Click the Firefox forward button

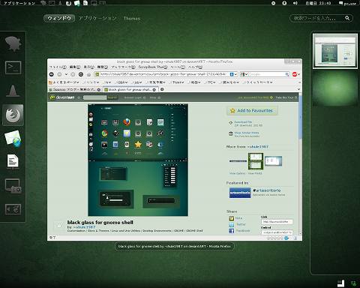coord(59,74)
